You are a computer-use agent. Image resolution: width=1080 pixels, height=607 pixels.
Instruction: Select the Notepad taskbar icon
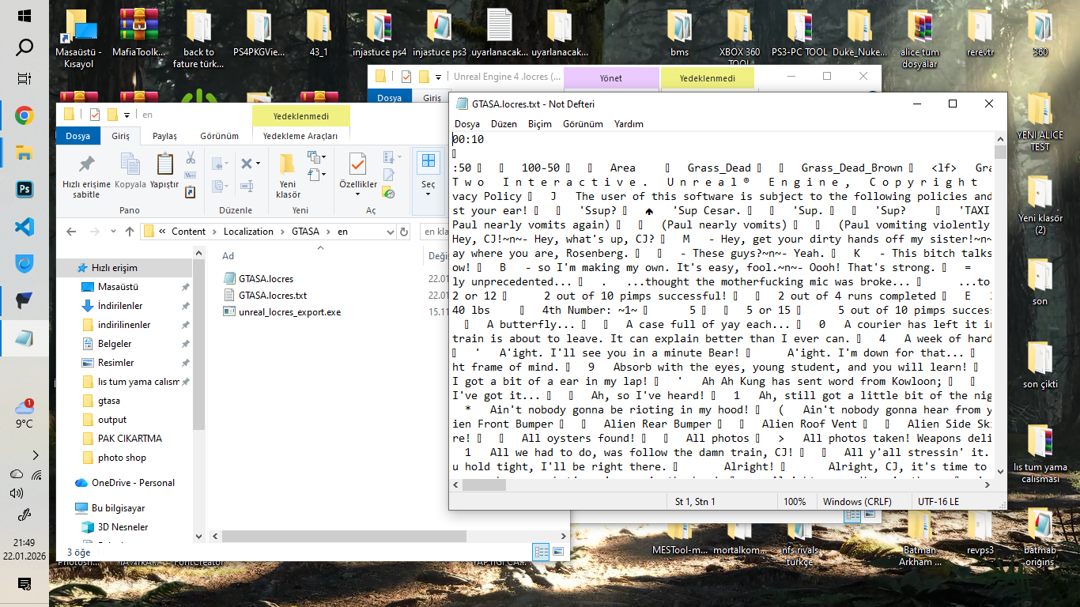[24, 337]
